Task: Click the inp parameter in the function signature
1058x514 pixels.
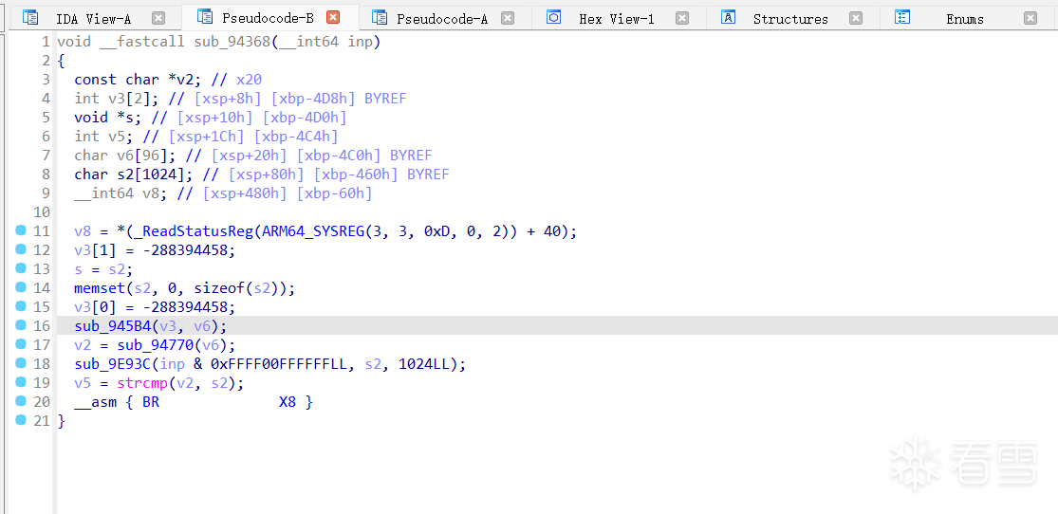Action: click(x=361, y=42)
